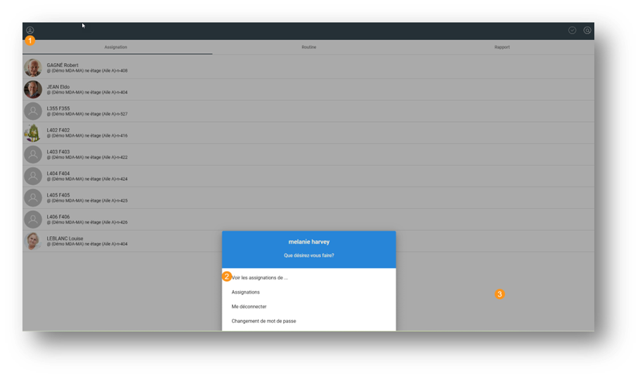640x377 pixels.
Task: Click L406 F406 placeholder avatar
Action: pyautogui.click(x=33, y=220)
